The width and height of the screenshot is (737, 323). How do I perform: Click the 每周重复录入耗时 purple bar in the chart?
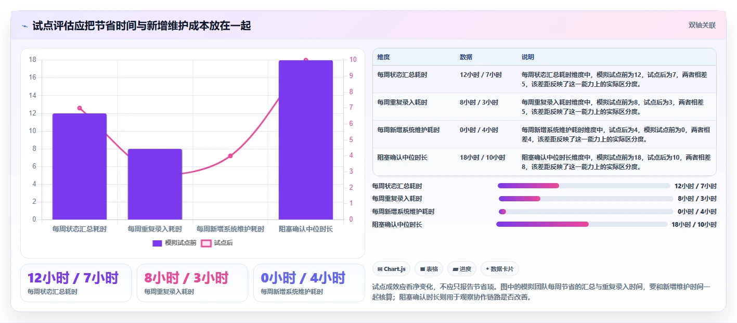point(155,184)
